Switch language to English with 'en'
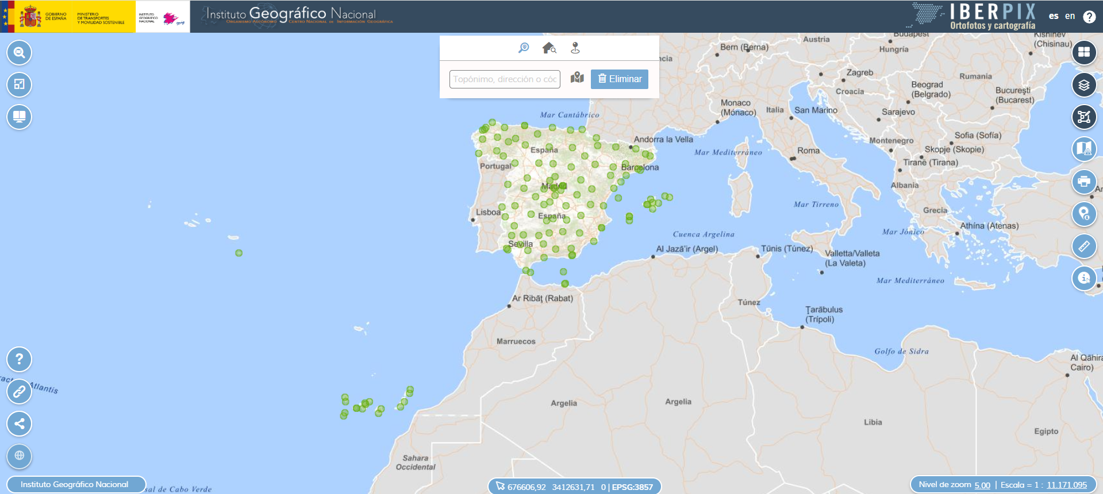 (x=1069, y=16)
